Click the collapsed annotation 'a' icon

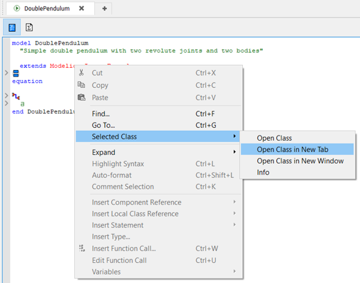[x=22, y=104]
